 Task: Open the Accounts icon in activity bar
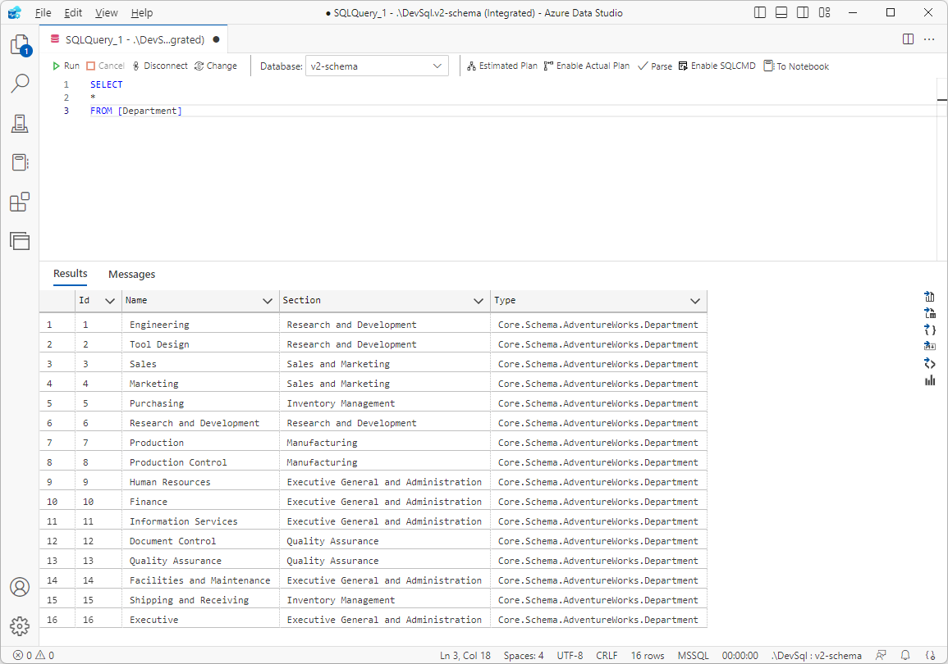click(x=20, y=587)
